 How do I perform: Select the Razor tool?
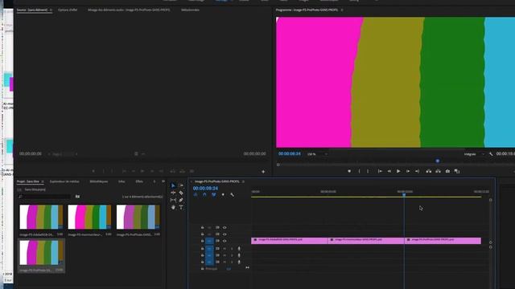coord(181,193)
